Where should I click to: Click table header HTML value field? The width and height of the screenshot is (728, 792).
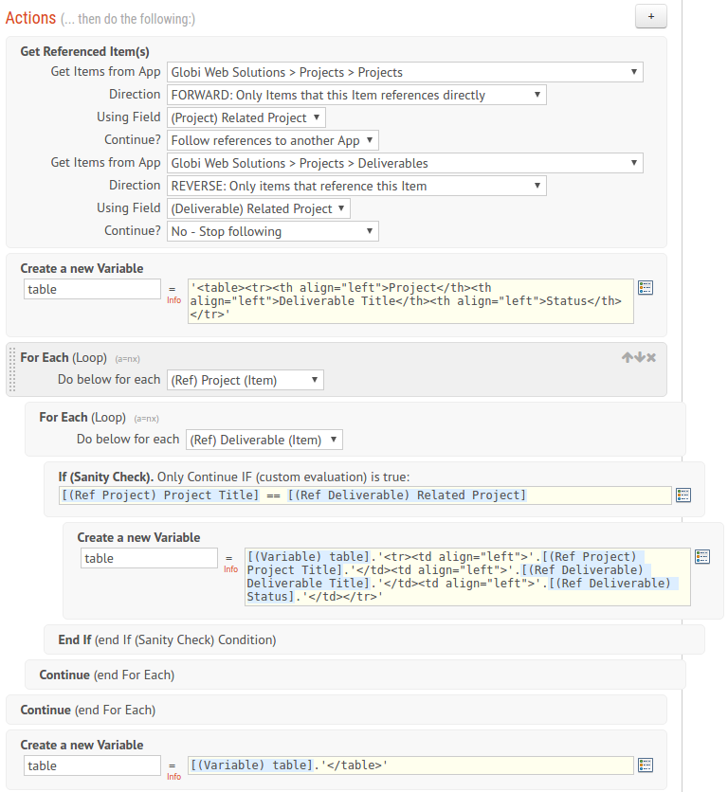click(x=410, y=301)
